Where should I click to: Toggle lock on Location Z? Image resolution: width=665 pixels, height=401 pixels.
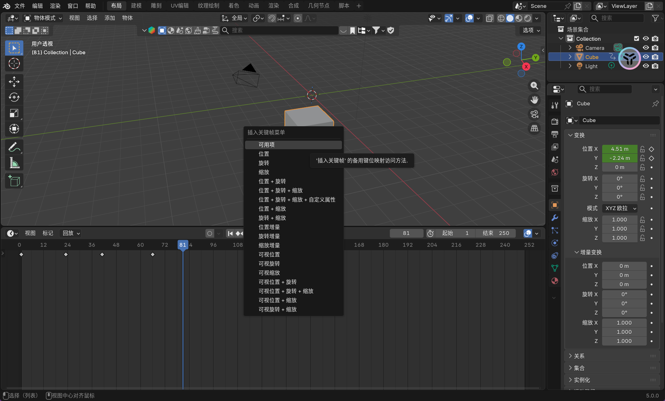(642, 167)
